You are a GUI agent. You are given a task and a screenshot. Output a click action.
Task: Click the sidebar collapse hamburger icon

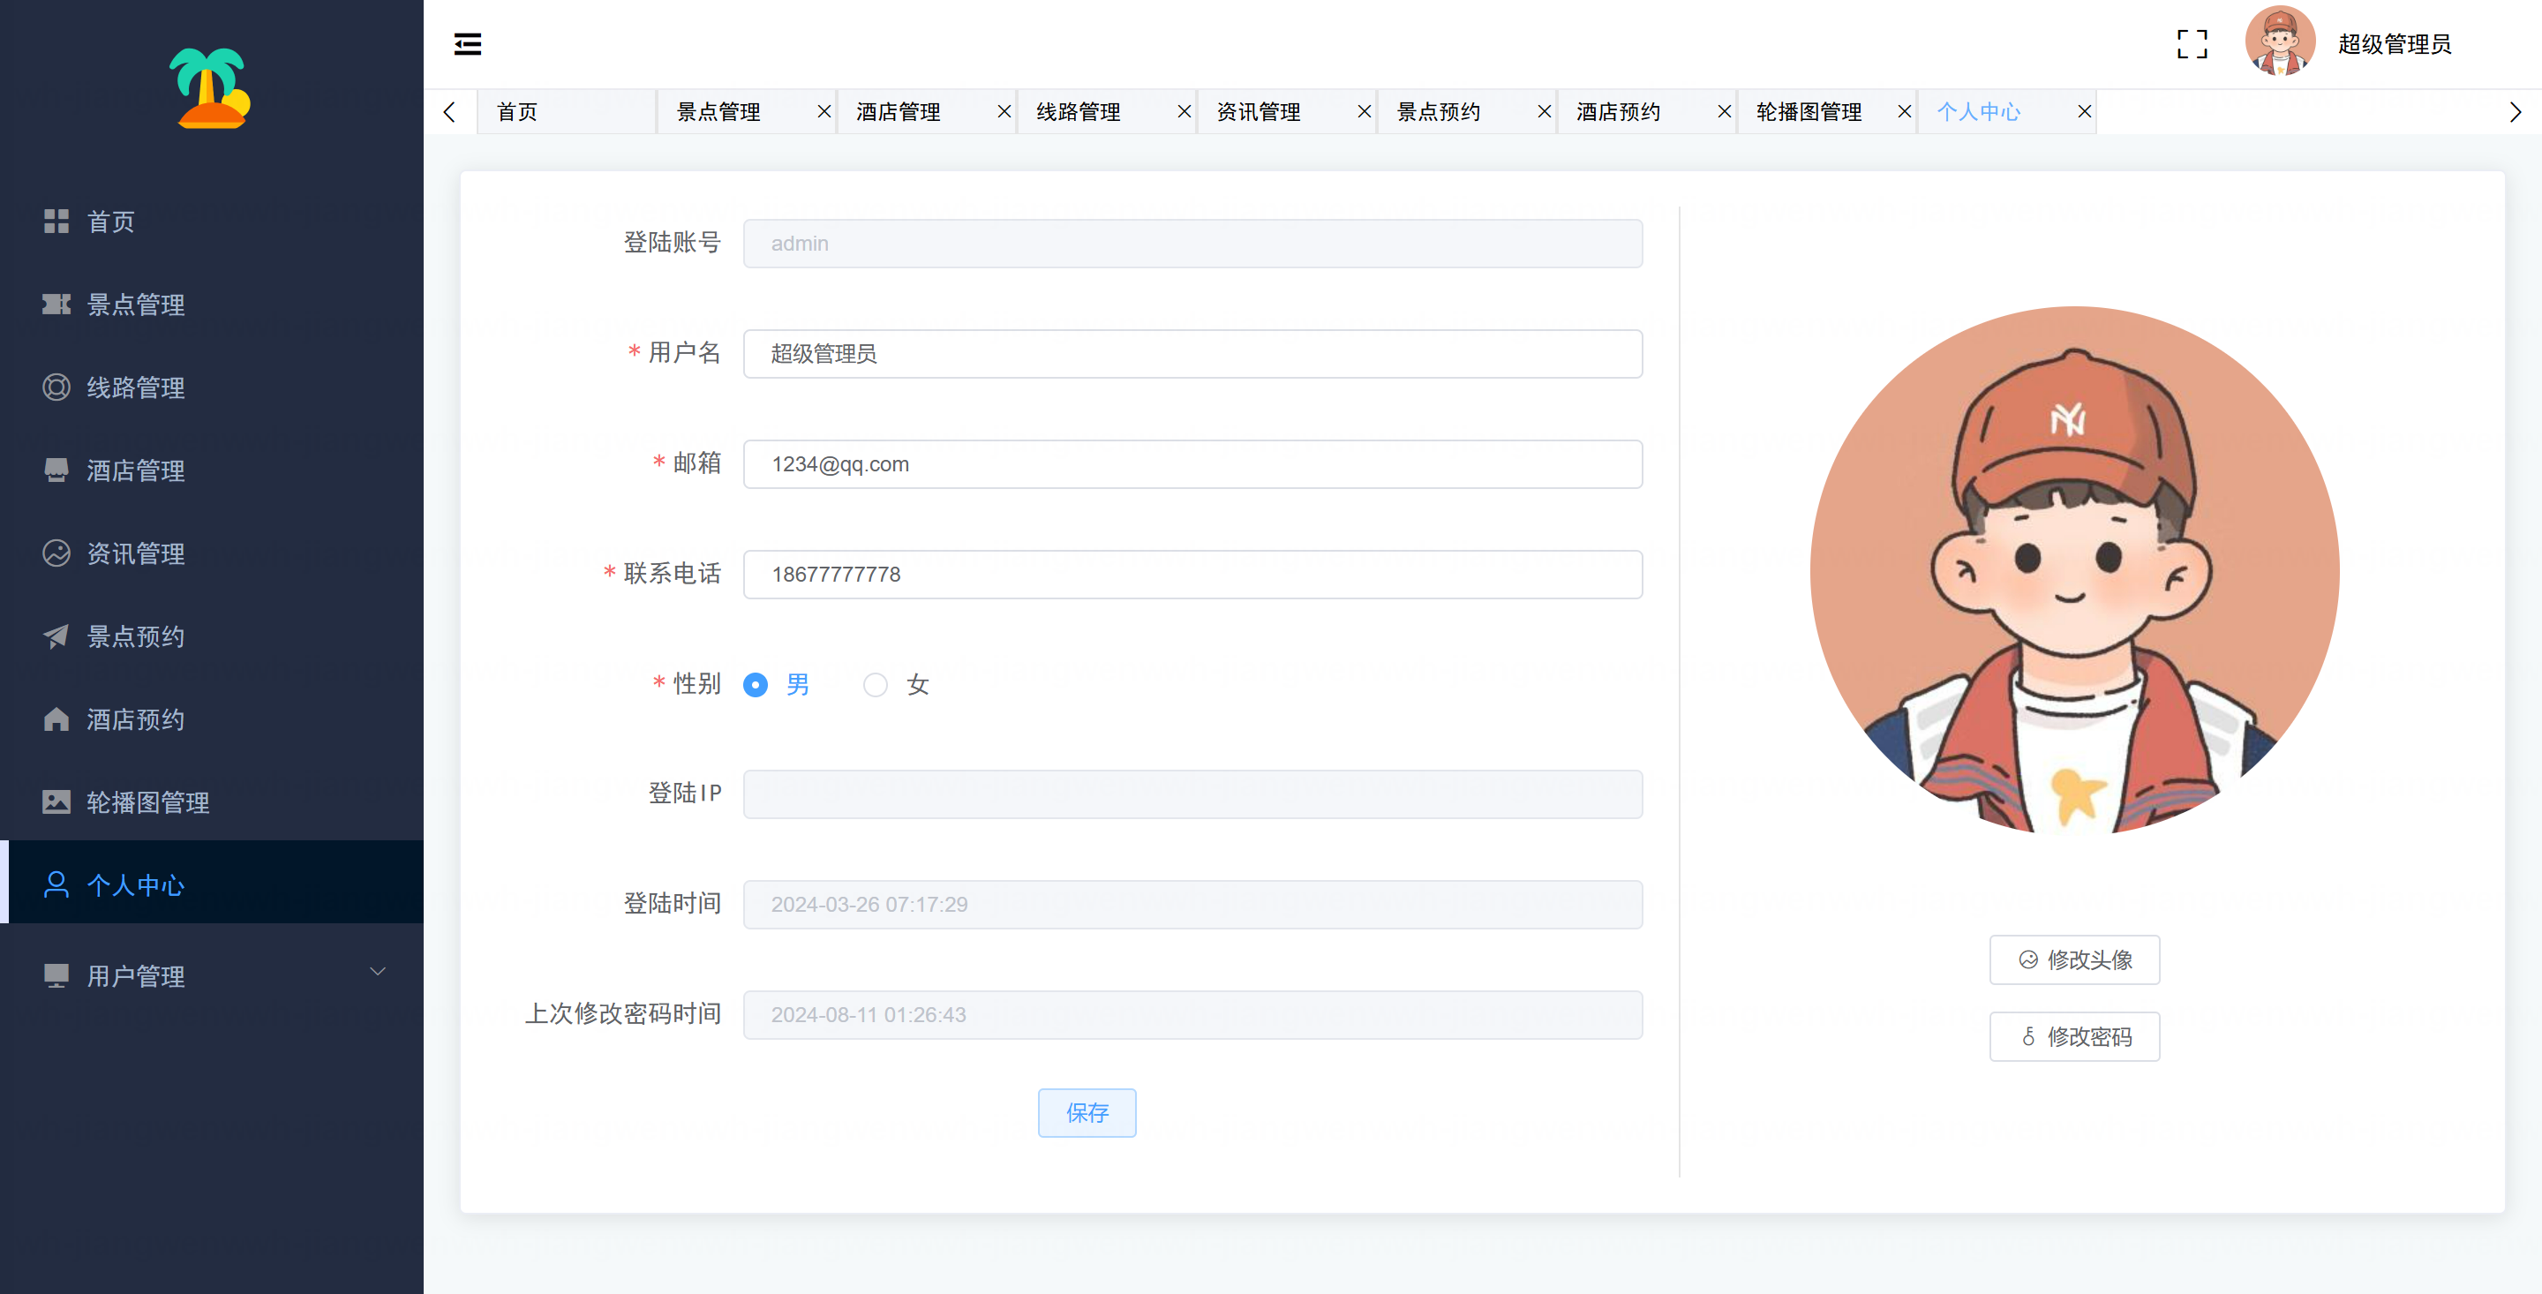(x=467, y=44)
